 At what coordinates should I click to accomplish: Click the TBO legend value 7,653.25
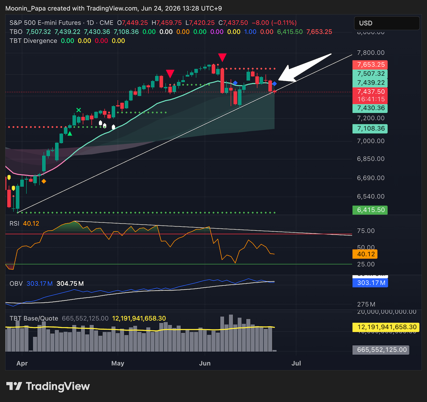(x=319, y=32)
